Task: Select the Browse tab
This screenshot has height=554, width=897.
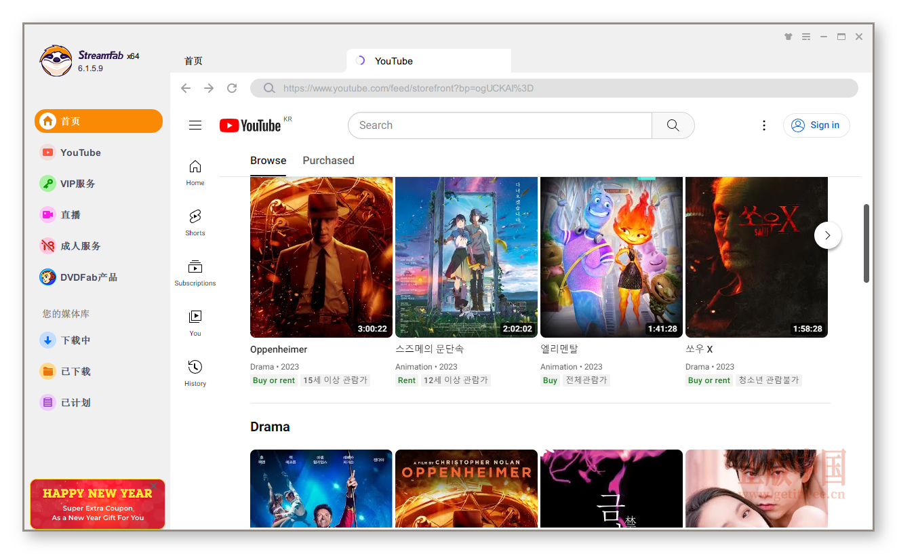Action: [268, 161]
